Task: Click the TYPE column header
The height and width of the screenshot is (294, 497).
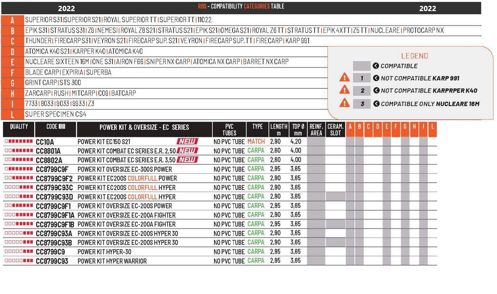Action: coord(257,129)
